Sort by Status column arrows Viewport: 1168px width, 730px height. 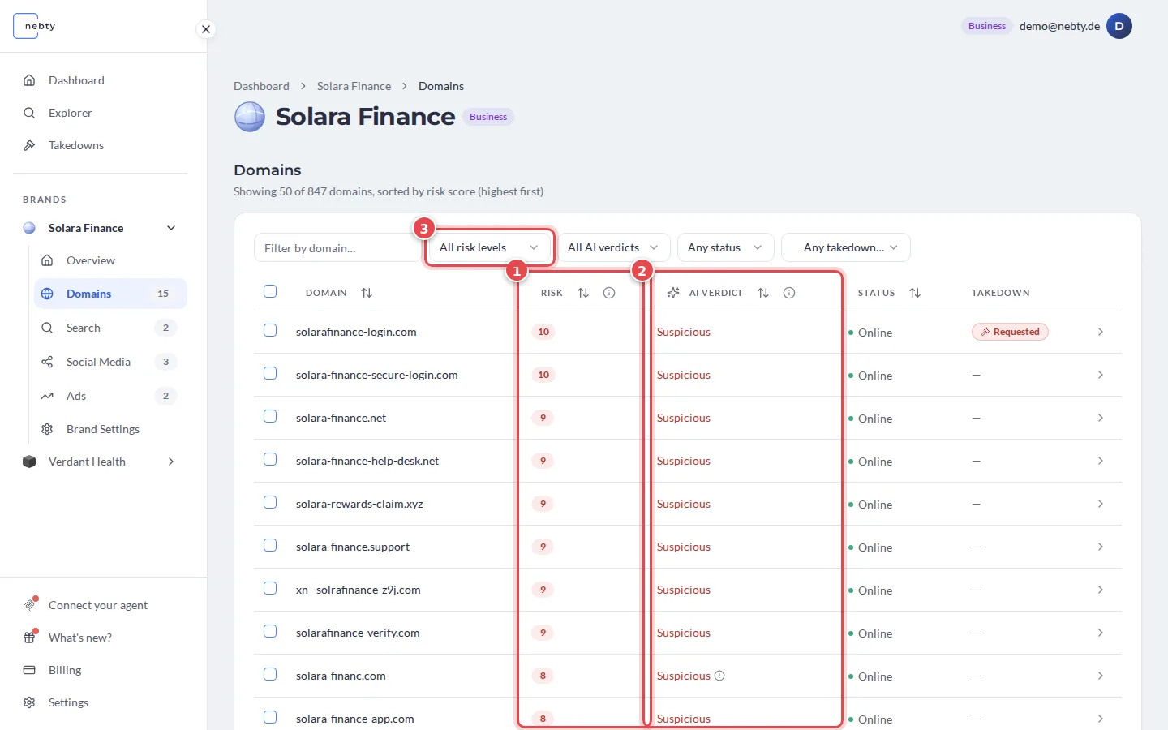coord(915,293)
